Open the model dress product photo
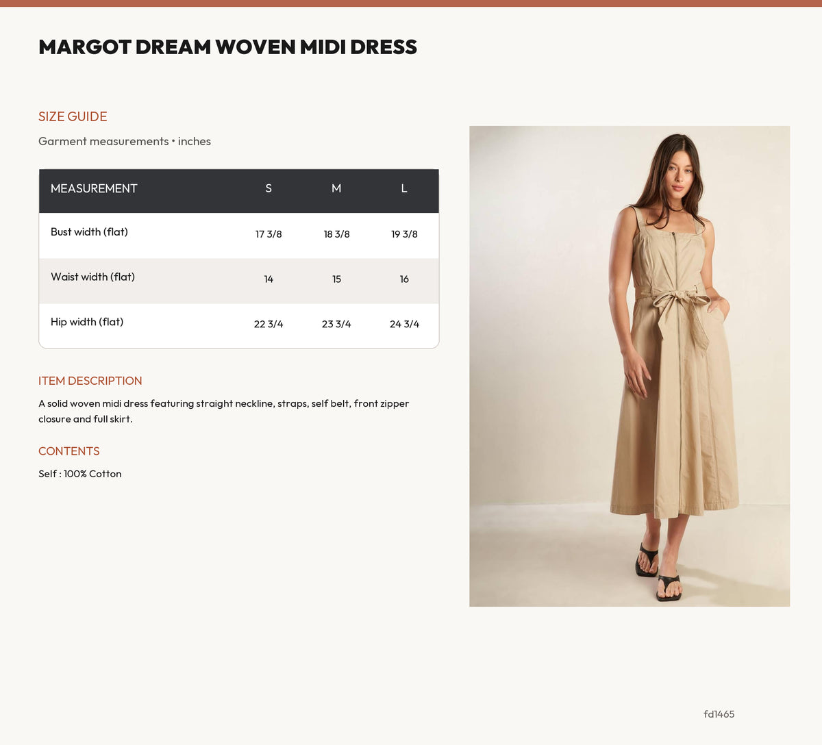Image resolution: width=822 pixels, height=745 pixels. click(630, 366)
